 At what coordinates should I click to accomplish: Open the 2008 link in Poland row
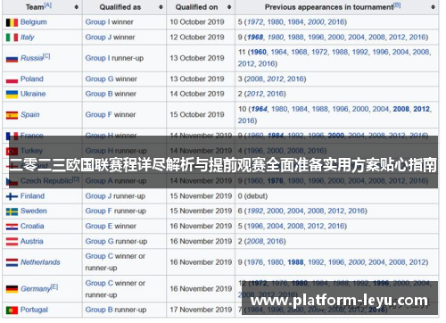coord(255,79)
